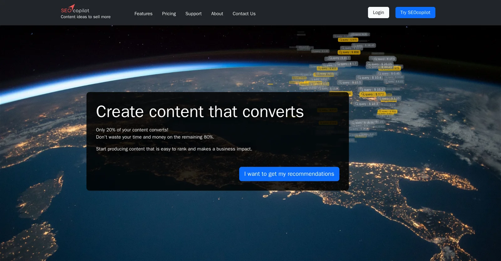Open the Pricing page
501x261 pixels.
coord(169,14)
